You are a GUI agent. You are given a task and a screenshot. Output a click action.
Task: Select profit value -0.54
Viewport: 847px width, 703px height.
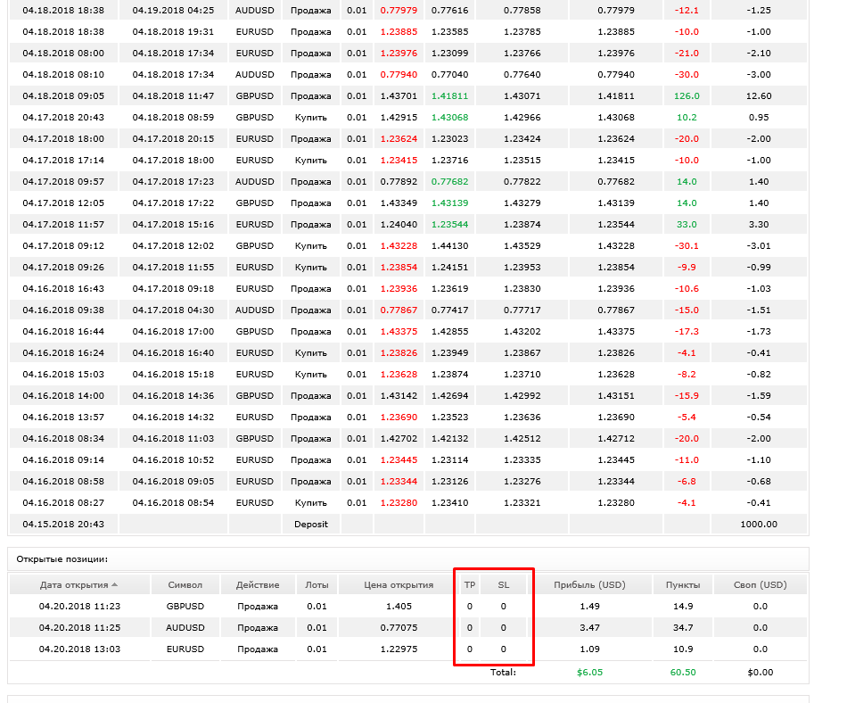coord(759,418)
